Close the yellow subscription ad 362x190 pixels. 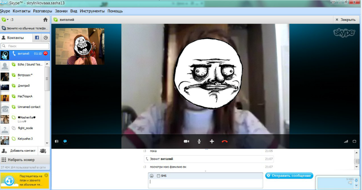tap(46, 176)
